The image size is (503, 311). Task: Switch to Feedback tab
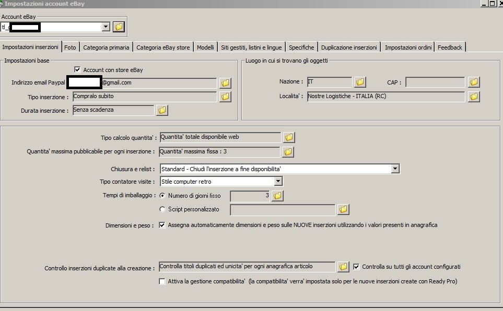450,47
